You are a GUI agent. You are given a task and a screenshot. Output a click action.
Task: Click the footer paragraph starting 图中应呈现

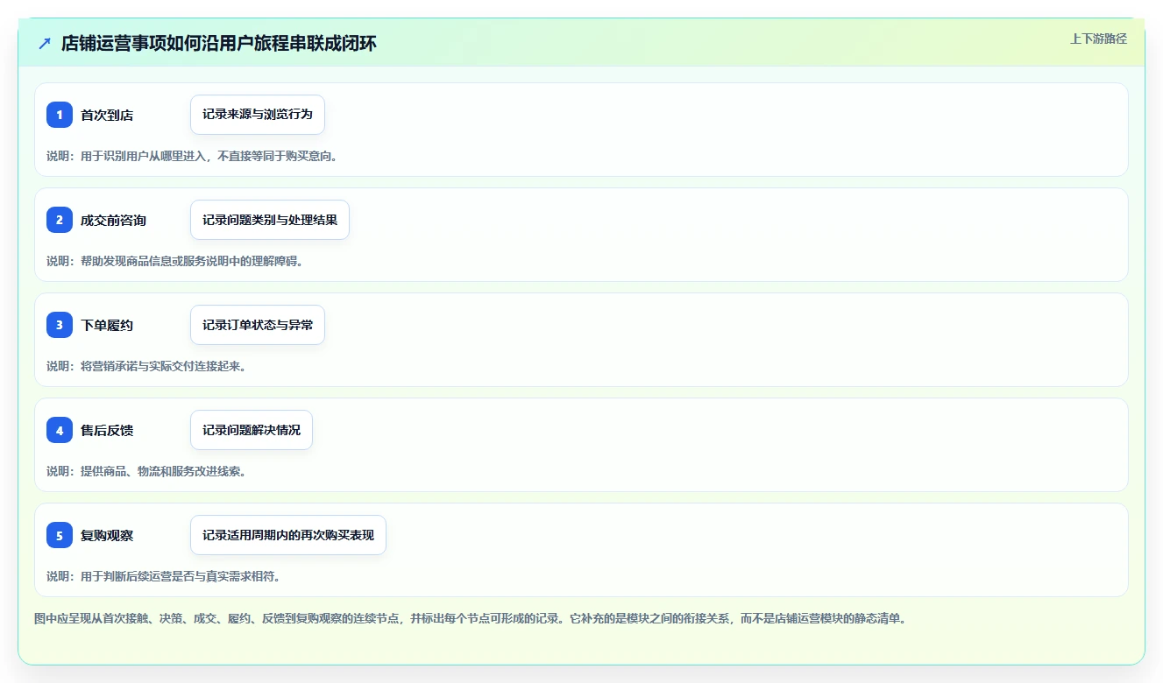point(470,618)
